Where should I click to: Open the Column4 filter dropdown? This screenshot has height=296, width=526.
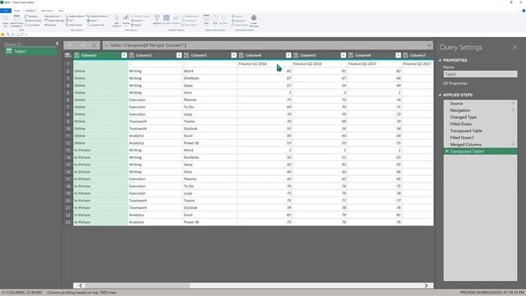point(288,55)
